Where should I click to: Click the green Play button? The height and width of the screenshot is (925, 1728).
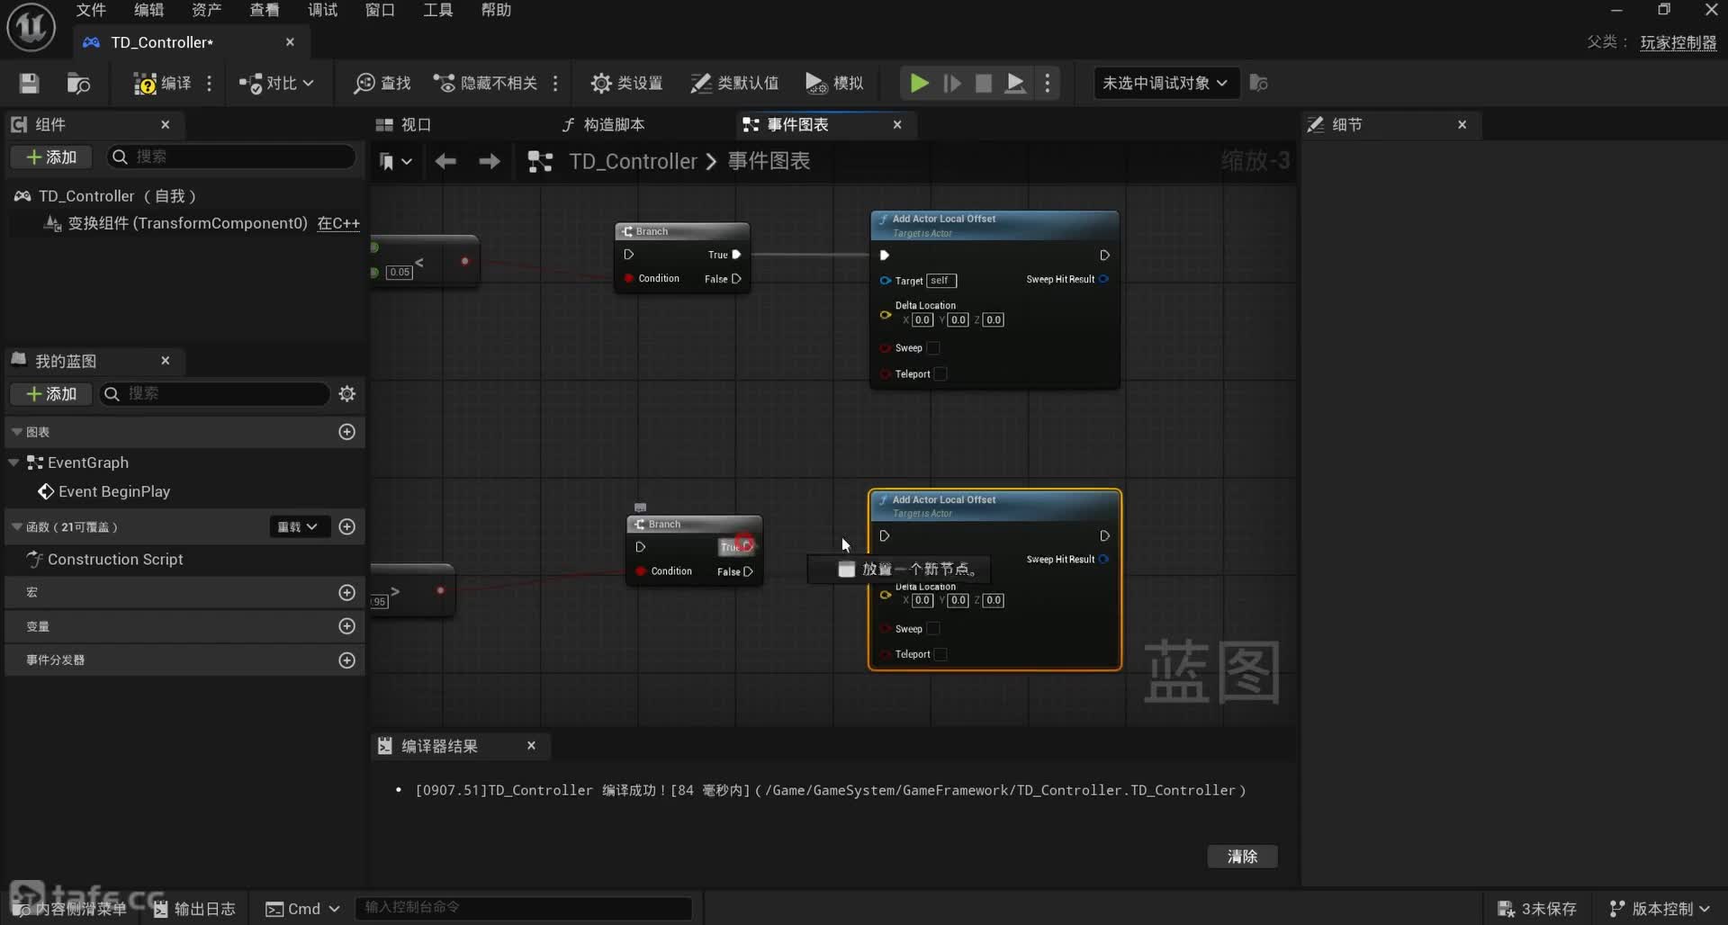click(x=918, y=84)
